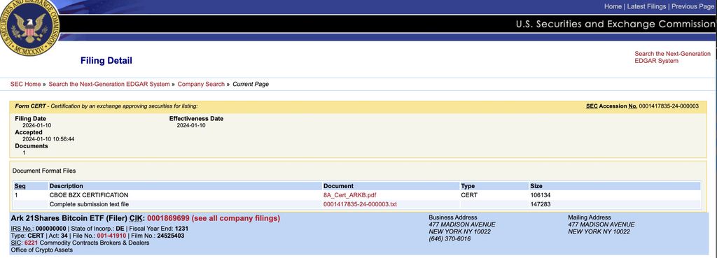
Task: Click the SEC Accession No. label
Action: (612, 106)
